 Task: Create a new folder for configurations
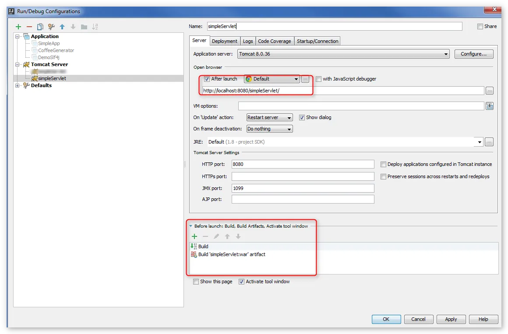tap(84, 27)
